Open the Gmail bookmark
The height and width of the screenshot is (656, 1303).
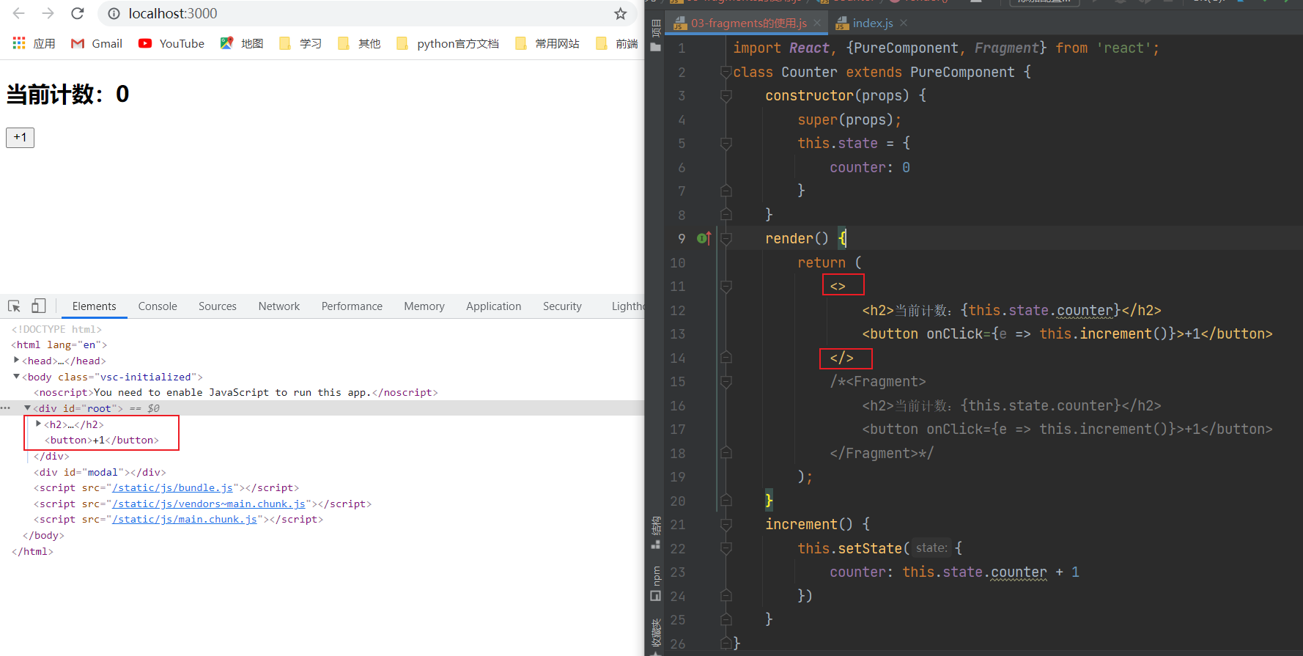coord(97,43)
